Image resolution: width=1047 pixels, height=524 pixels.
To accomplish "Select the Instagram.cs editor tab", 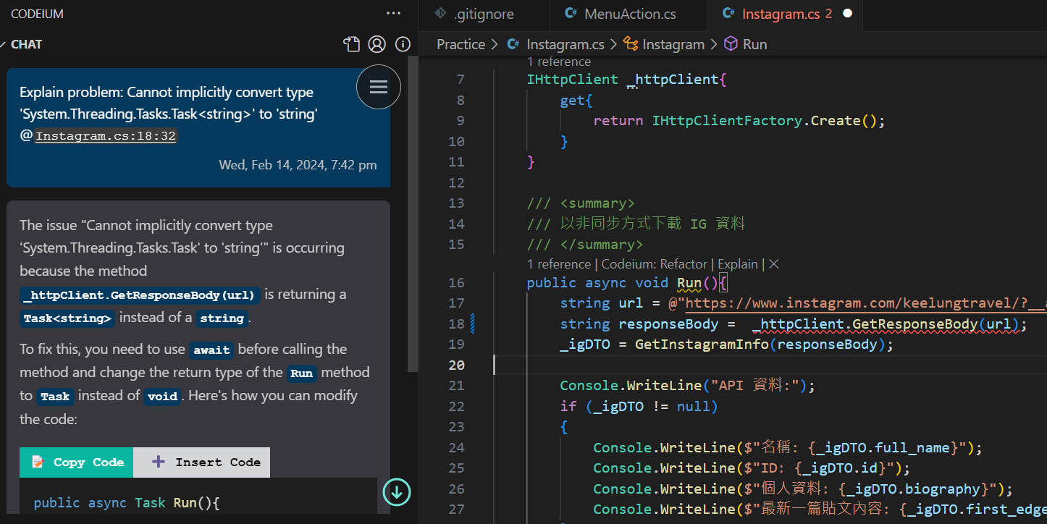I will (x=785, y=14).
